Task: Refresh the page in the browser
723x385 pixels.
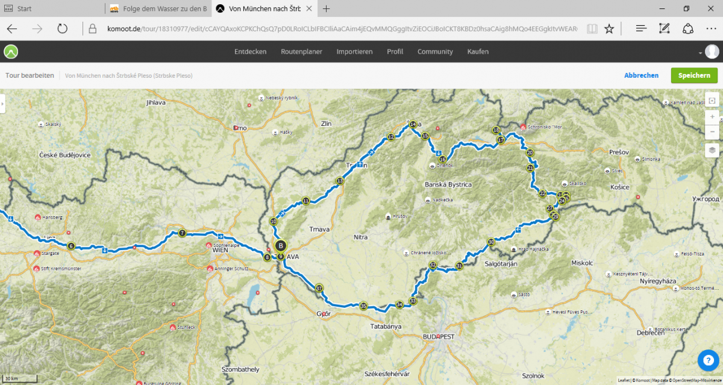Action: click(x=62, y=28)
